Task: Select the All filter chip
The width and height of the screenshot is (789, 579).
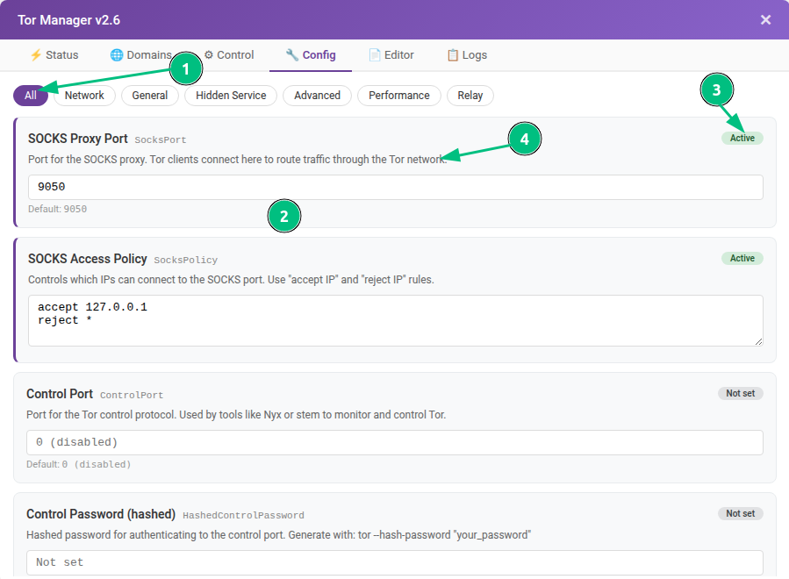Action: pyautogui.click(x=31, y=96)
